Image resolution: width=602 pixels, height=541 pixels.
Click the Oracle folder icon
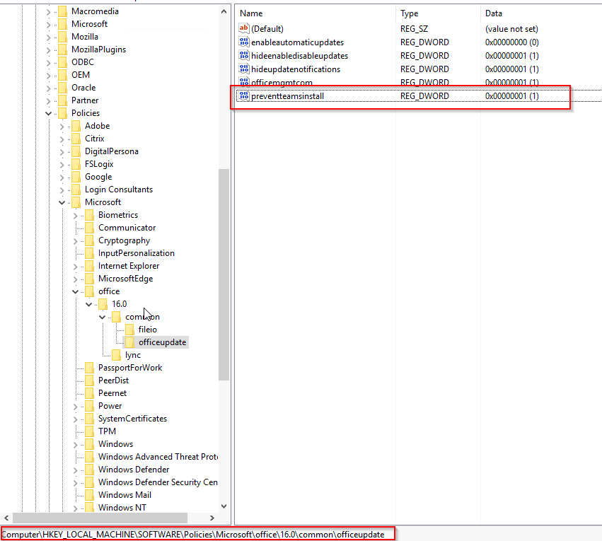pos(62,88)
